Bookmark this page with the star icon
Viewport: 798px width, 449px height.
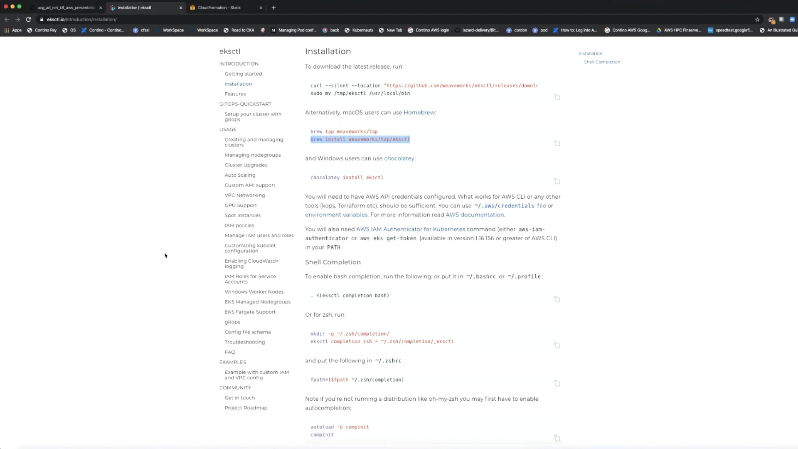[x=757, y=20]
